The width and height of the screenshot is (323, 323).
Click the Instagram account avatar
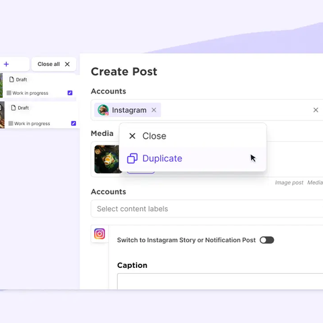103,110
